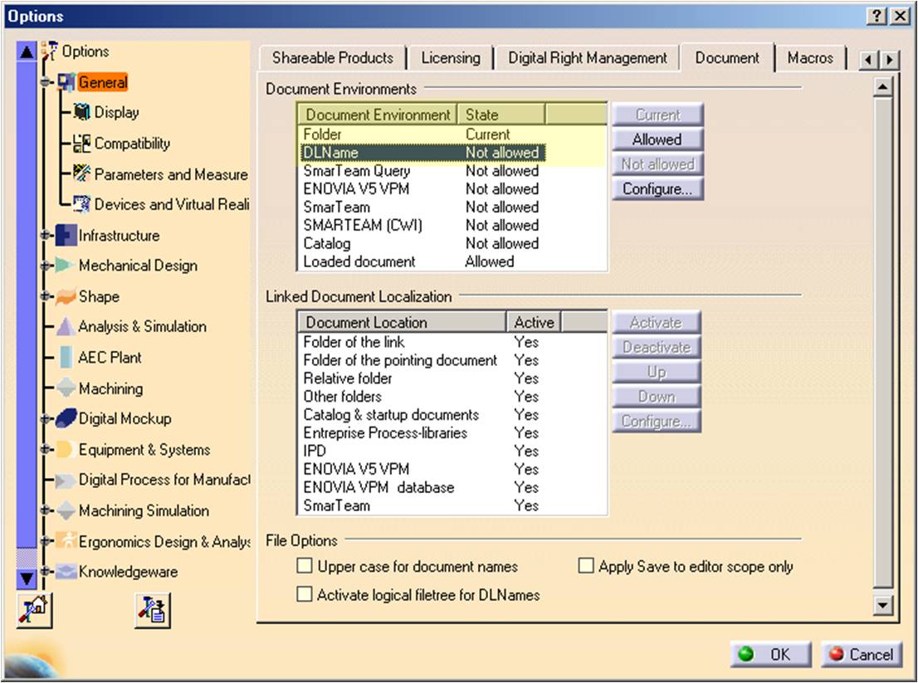Screen dimensions: 918x683
Task: Click the Digital Mockup icon
Action: (66, 418)
